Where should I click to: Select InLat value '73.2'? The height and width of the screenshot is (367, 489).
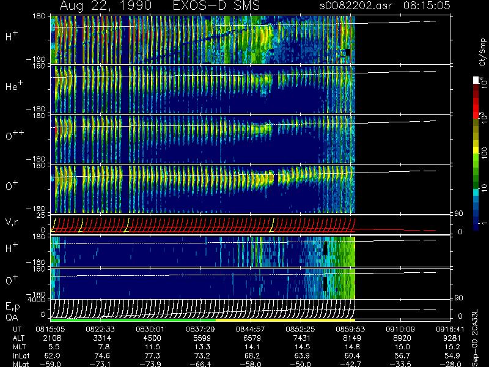[202, 355]
